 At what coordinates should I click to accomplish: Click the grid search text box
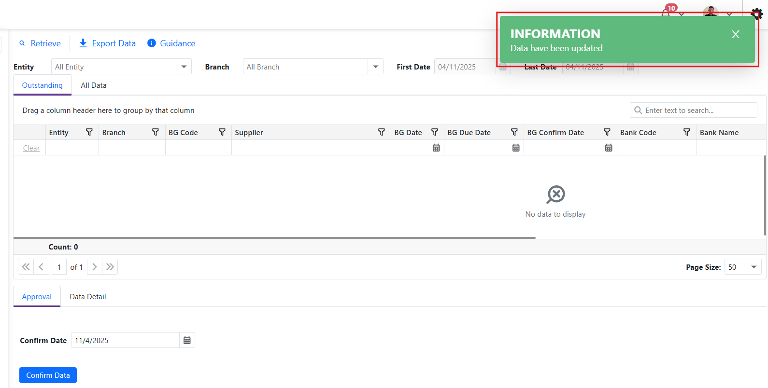(694, 110)
